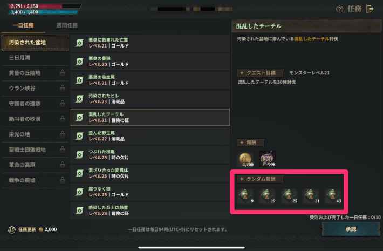The image size is (383, 251).
Task: Select the 汚染された盆地 area
Action: 36,43
